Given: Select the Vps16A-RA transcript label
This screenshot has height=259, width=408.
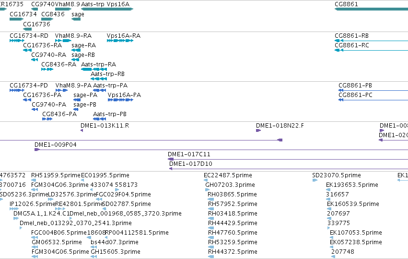Looking at the screenshot, I should click(x=124, y=35).
